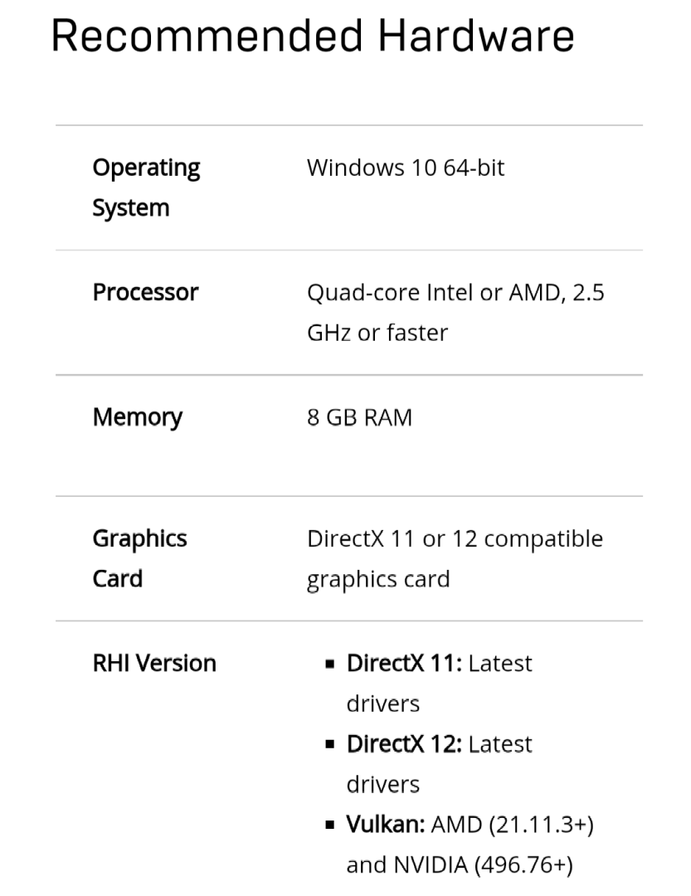Click Latest text after DirectX 11:
The width and height of the screenshot is (691, 896).
[500, 664]
